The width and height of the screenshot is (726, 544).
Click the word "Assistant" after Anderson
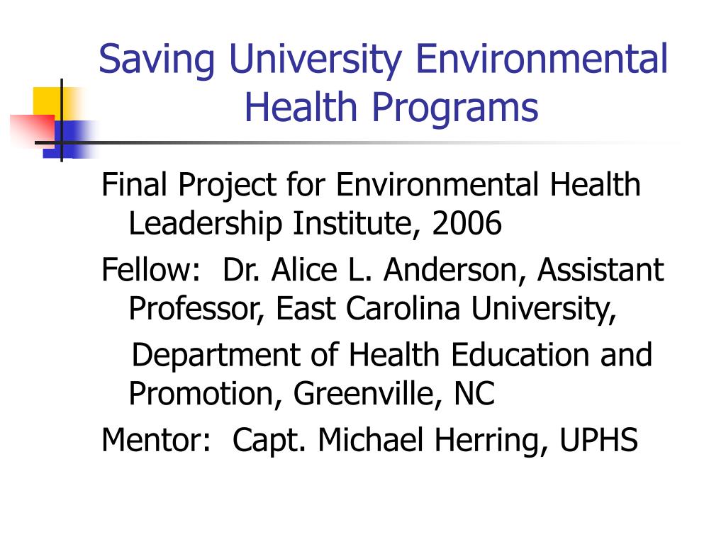click(601, 270)
